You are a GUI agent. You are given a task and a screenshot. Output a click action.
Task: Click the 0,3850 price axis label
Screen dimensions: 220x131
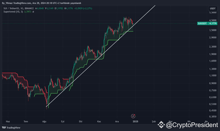pyautogui.click(x=213, y=117)
